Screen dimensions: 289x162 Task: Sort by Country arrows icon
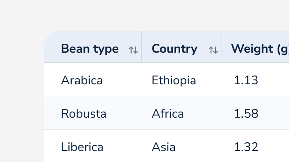(x=213, y=50)
